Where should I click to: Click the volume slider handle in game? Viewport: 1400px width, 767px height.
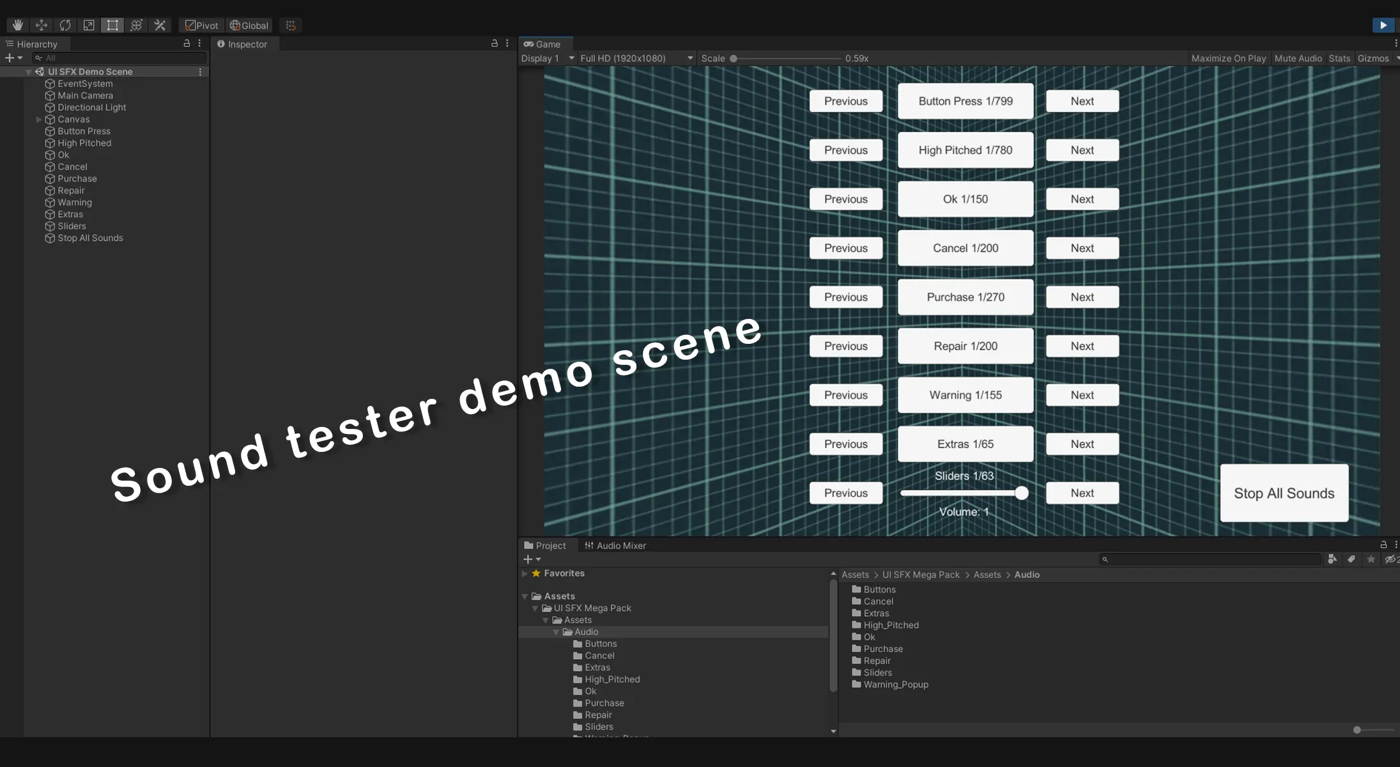[x=1021, y=493]
